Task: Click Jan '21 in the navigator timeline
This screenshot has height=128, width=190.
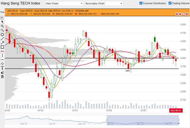Action: tap(24, 124)
